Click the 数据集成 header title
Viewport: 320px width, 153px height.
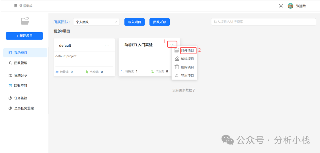(26, 6)
